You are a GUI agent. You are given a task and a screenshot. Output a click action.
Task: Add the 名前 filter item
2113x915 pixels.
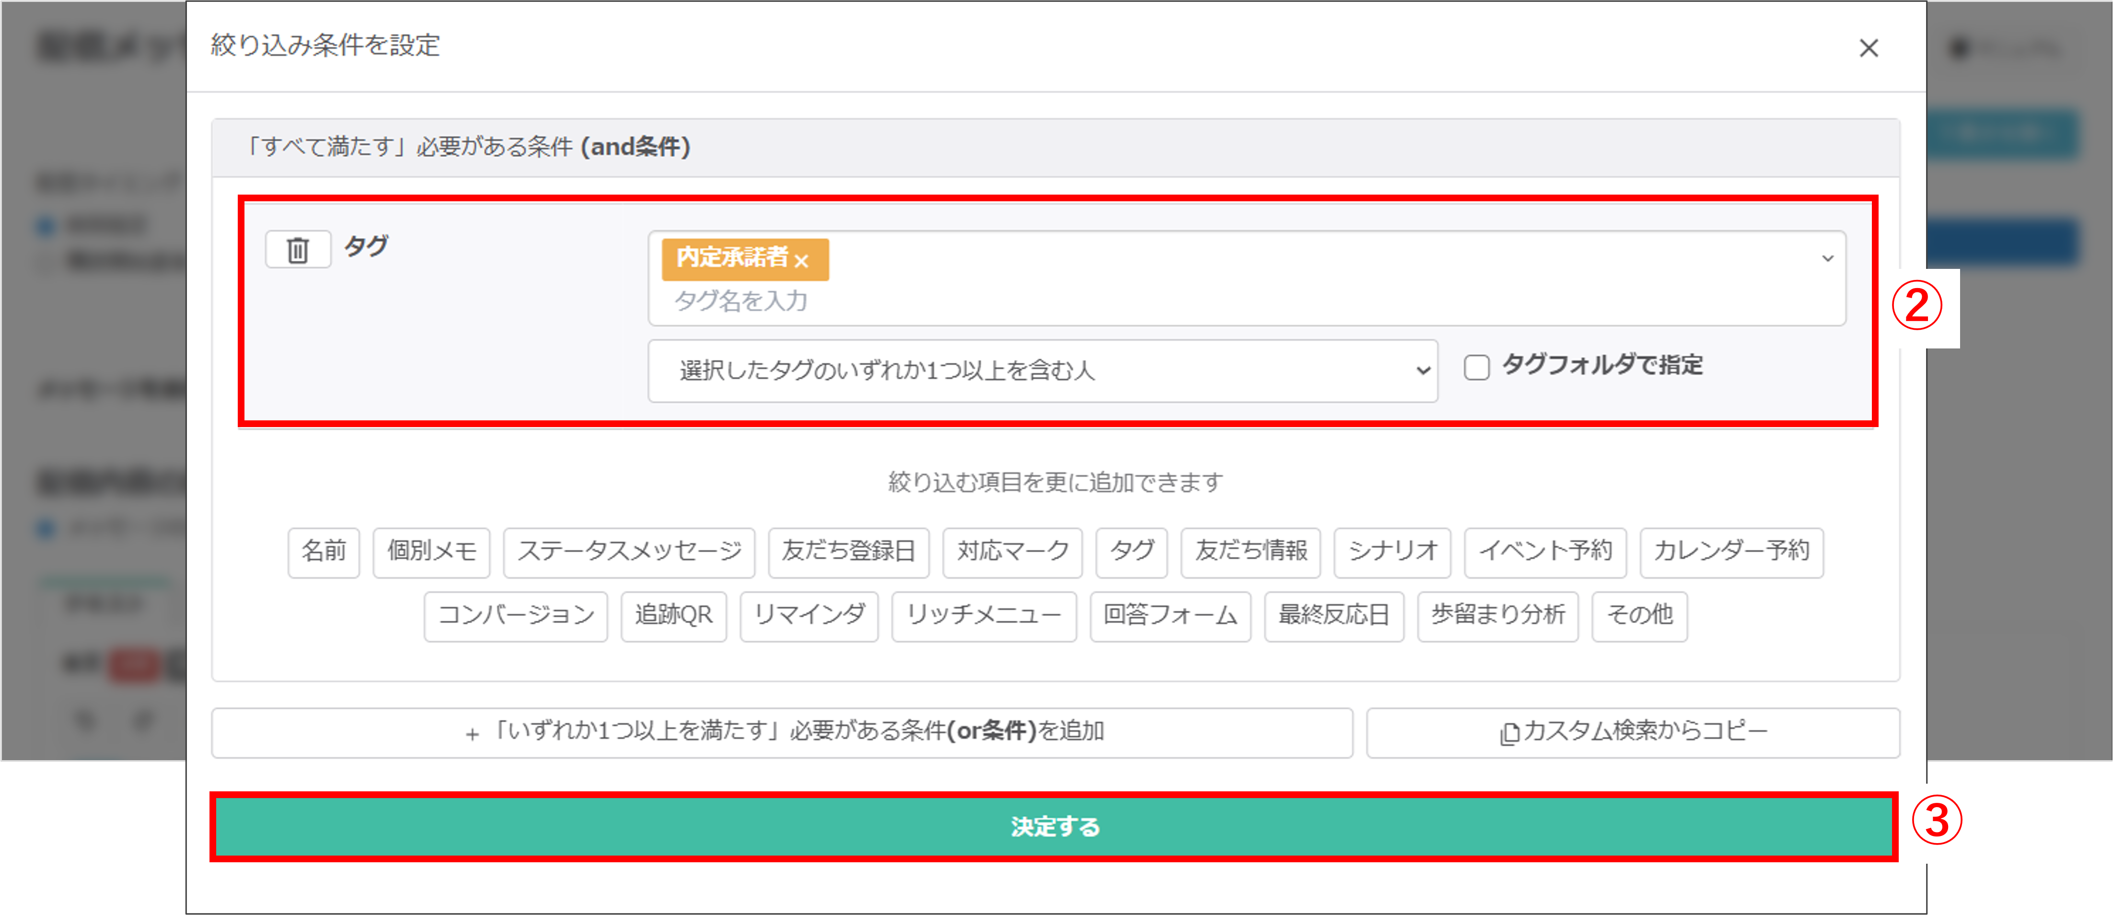pos(323,552)
